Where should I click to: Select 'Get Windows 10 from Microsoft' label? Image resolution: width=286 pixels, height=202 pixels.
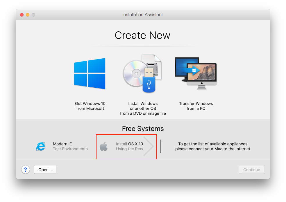pyautogui.click(x=90, y=106)
